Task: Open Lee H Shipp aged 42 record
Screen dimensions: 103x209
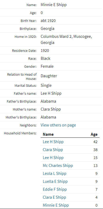Action: (53, 142)
